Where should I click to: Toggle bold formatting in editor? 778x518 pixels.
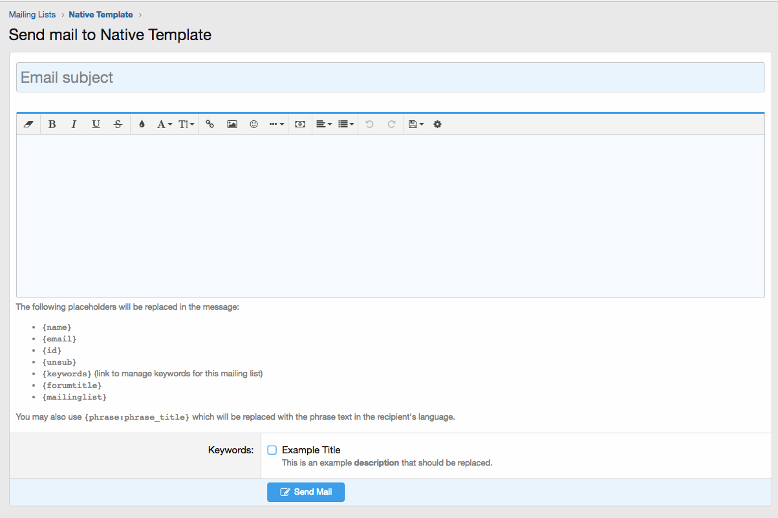click(x=52, y=124)
